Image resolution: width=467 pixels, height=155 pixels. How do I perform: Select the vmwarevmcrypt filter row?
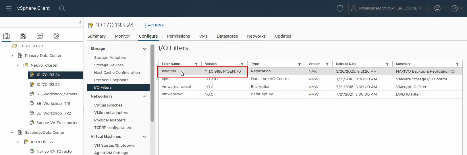(310, 87)
